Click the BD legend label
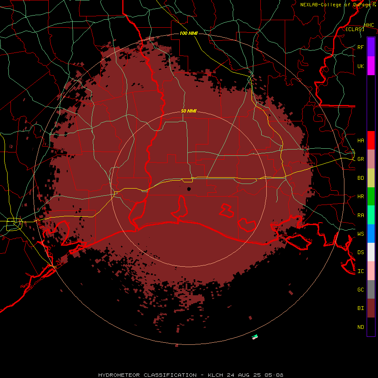This screenshot has width=378, height=378. point(360,178)
